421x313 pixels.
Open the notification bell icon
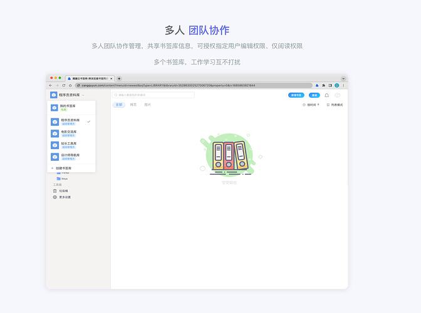326,95
